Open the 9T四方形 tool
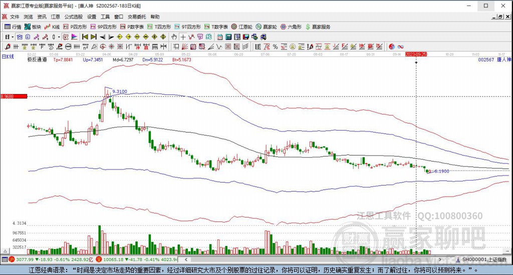 coord(187,27)
